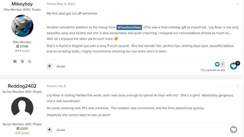Open the @Yourfrenchlady mention

[129, 27]
